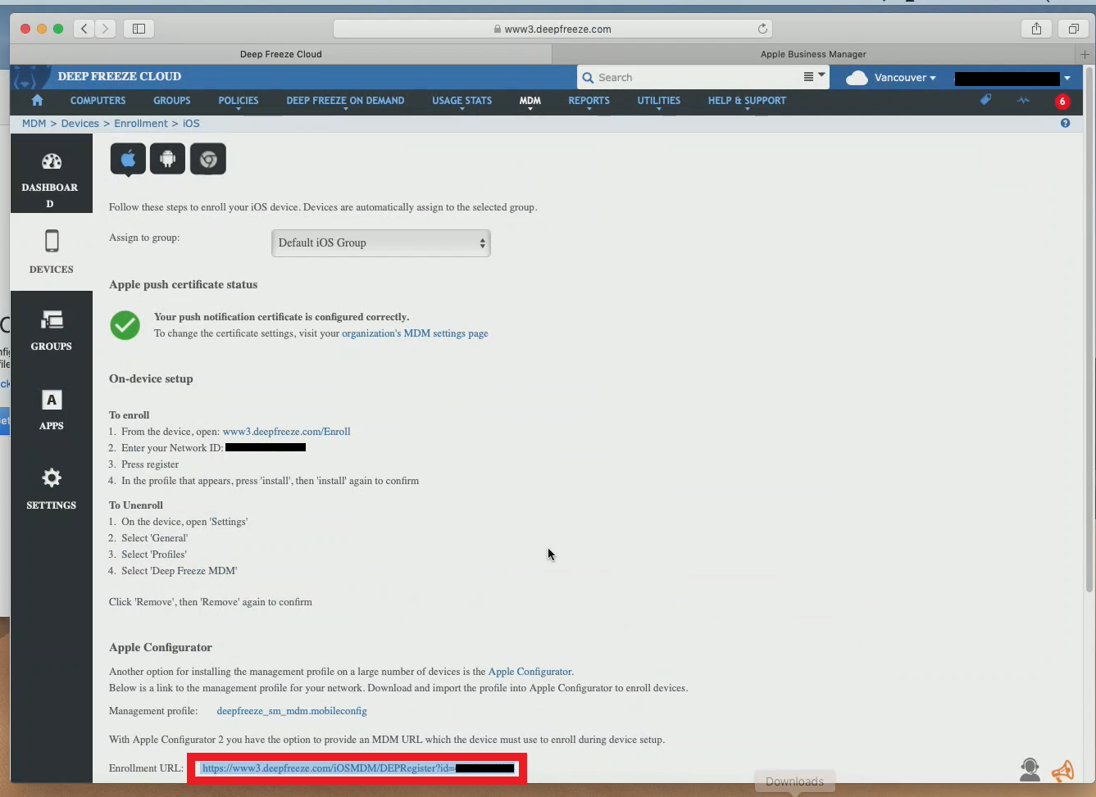Open organization's MDM settings page link
The width and height of the screenshot is (1096, 797).
[x=415, y=333]
